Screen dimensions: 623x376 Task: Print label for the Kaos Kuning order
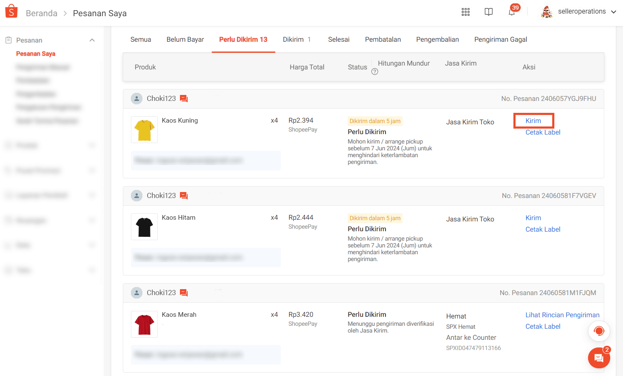543,132
